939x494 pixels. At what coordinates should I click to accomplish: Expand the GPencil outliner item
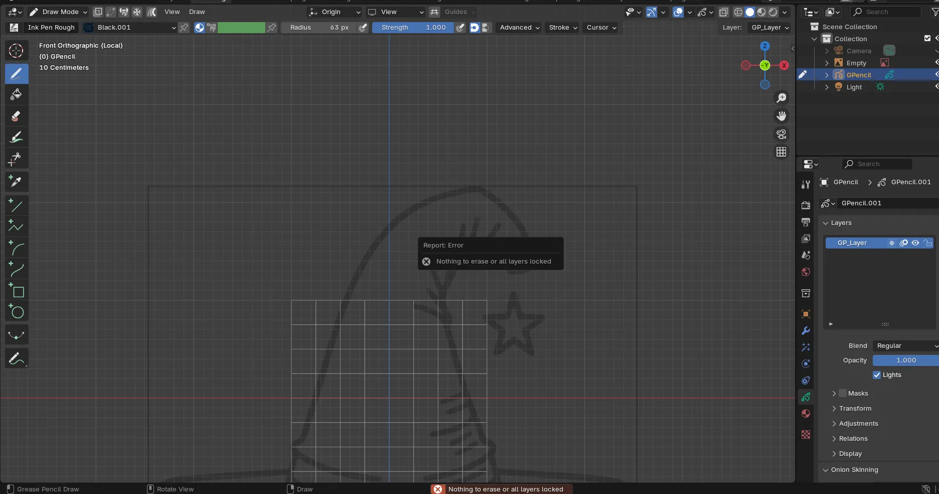pyautogui.click(x=827, y=75)
